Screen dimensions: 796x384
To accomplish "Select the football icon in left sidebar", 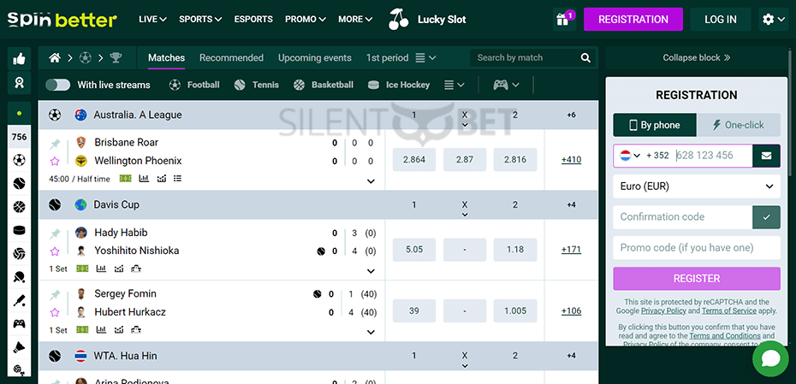I will 20,160.
